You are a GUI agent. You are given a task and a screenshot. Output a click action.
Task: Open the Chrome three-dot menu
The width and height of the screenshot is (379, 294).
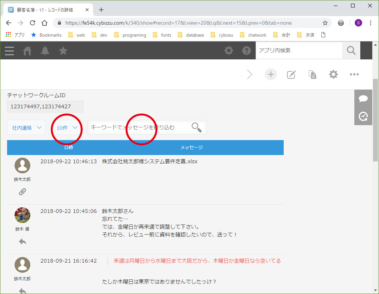[370, 23]
